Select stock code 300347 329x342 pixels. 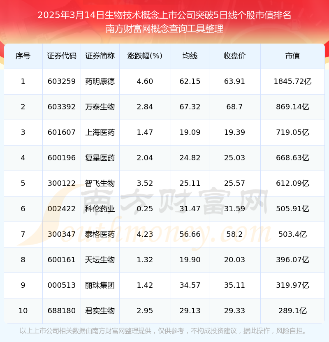62,234
